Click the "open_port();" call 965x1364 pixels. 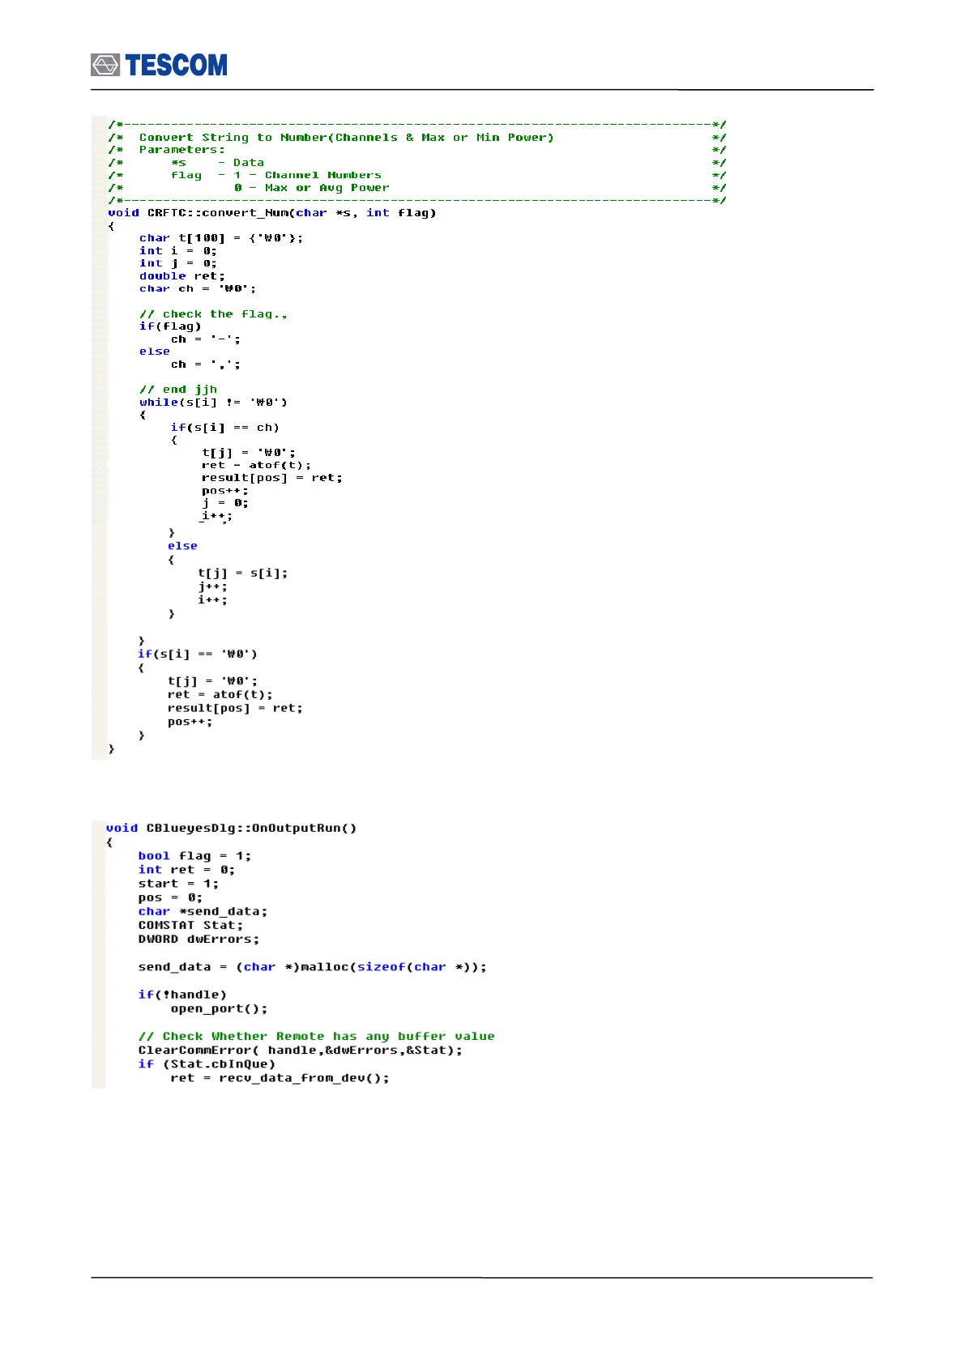(x=219, y=1009)
